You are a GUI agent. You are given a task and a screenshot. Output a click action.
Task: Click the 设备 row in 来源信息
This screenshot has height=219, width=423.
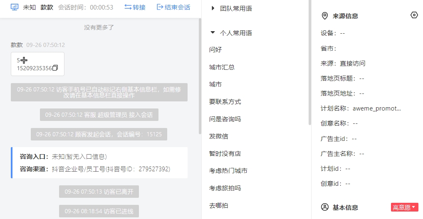[x=333, y=33]
